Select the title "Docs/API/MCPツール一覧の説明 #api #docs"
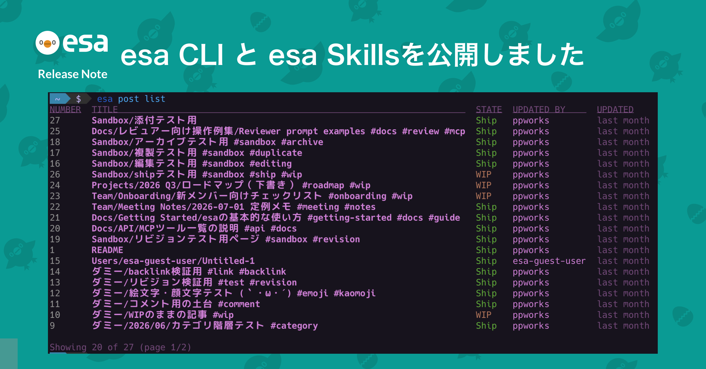 pyautogui.click(x=194, y=229)
